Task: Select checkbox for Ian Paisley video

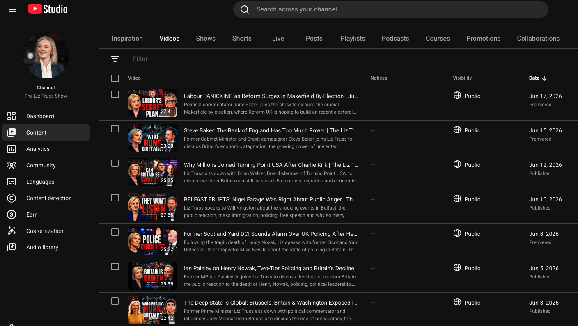Action: pyautogui.click(x=115, y=267)
